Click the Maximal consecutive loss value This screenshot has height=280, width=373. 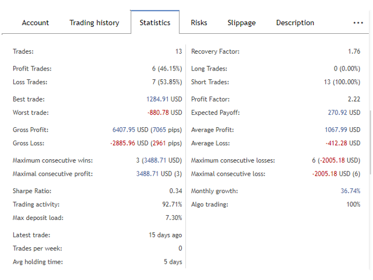[x=336, y=173]
